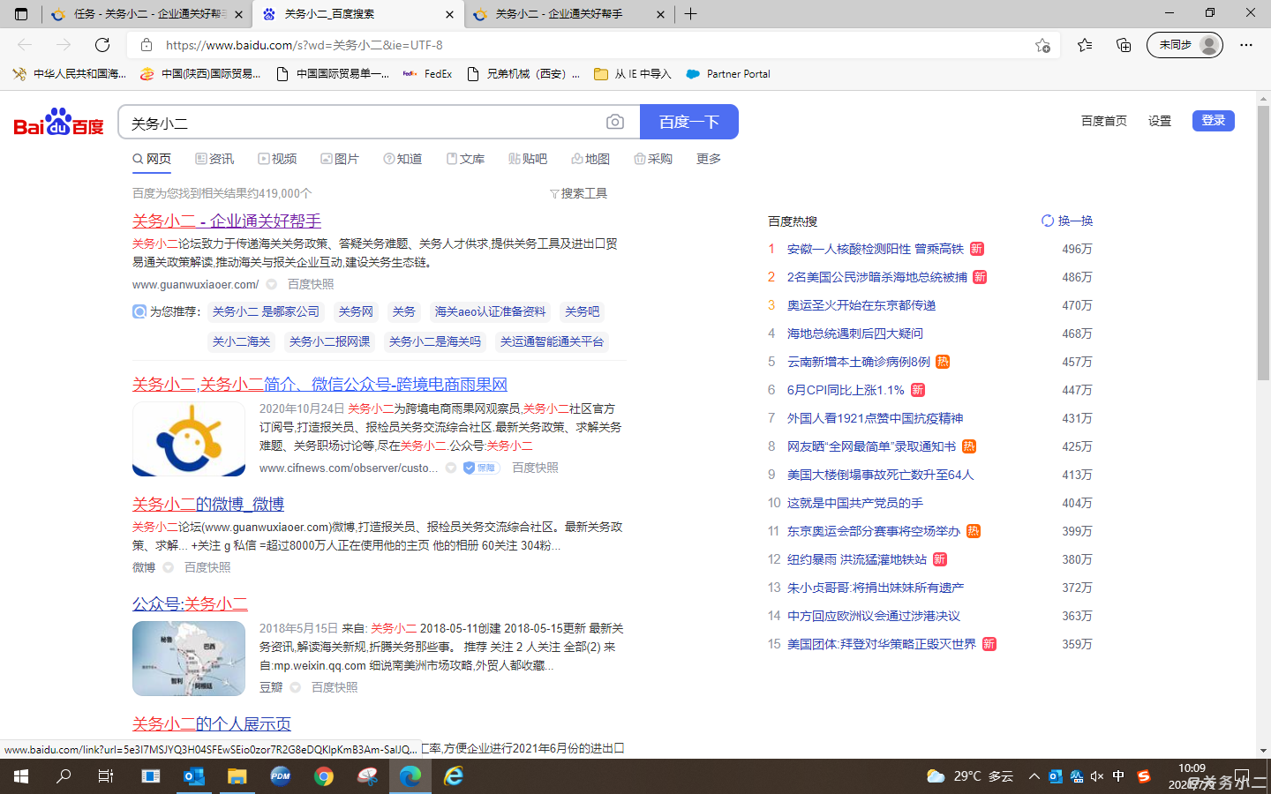Open Windows Start menu
The height and width of the screenshot is (794, 1271).
click(21, 776)
